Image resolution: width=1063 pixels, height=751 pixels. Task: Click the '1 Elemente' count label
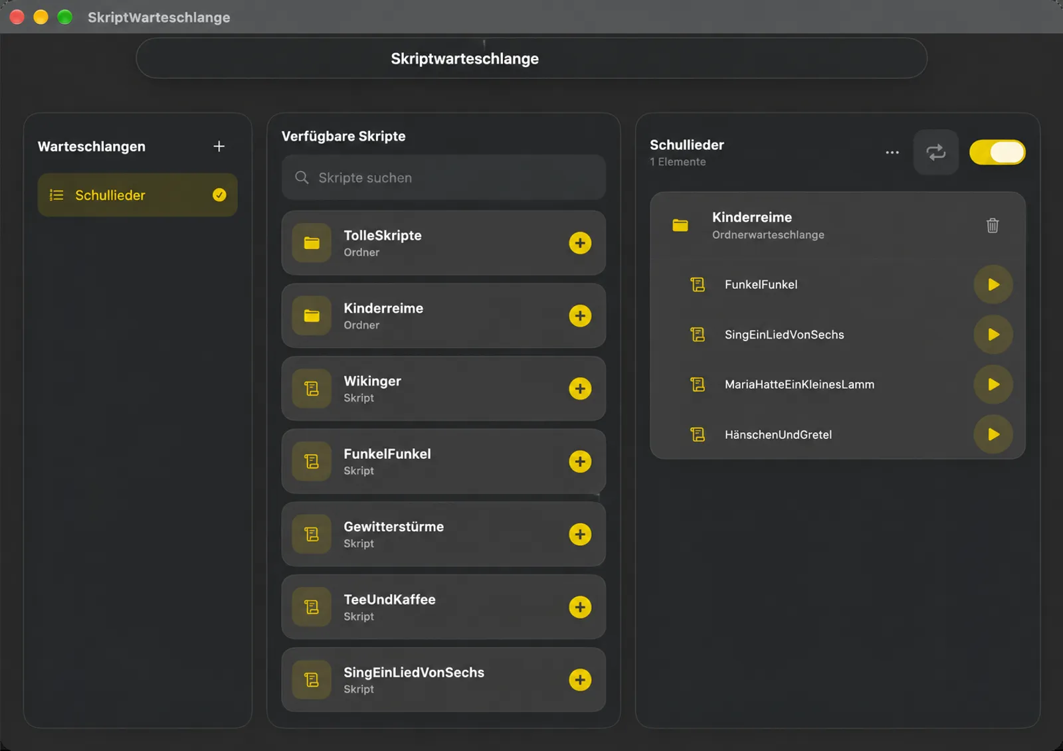click(x=678, y=162)
